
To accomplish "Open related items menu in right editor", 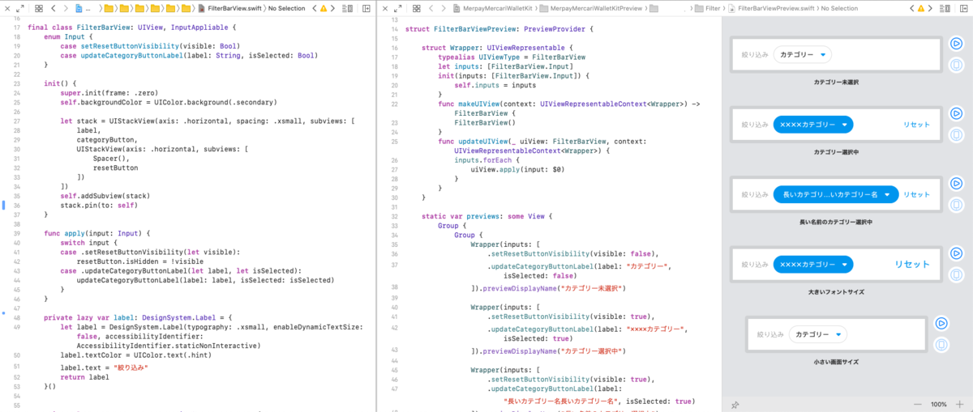I will tap(417, 7).
